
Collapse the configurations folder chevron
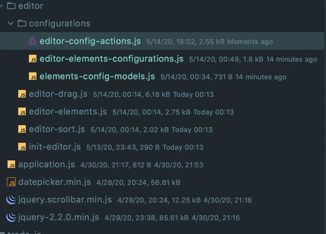pos(11,24)
